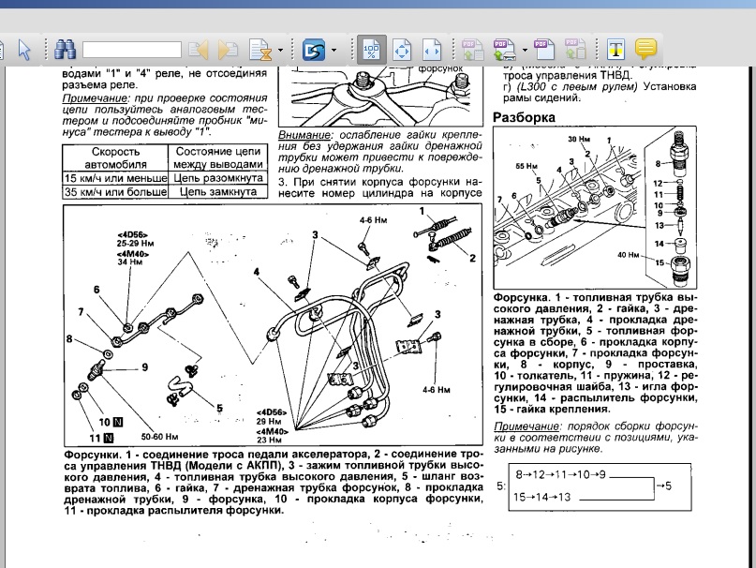Open dropdown next to blue S icon

click(334, 50)
